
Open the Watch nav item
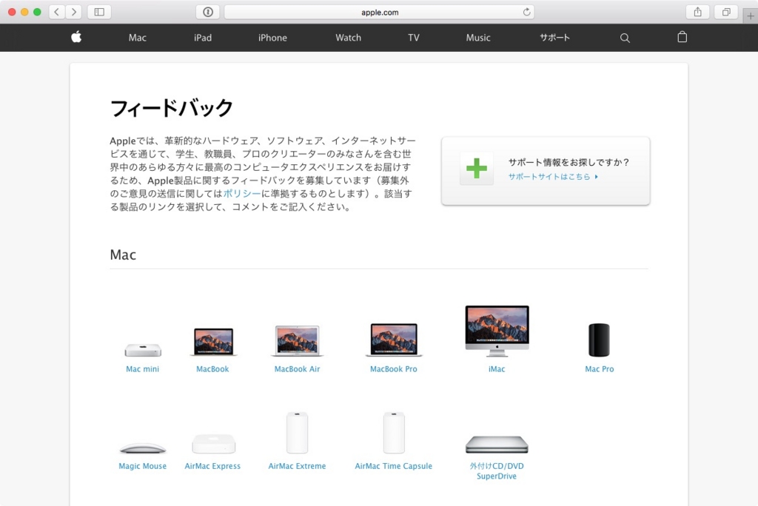(348, 38)
